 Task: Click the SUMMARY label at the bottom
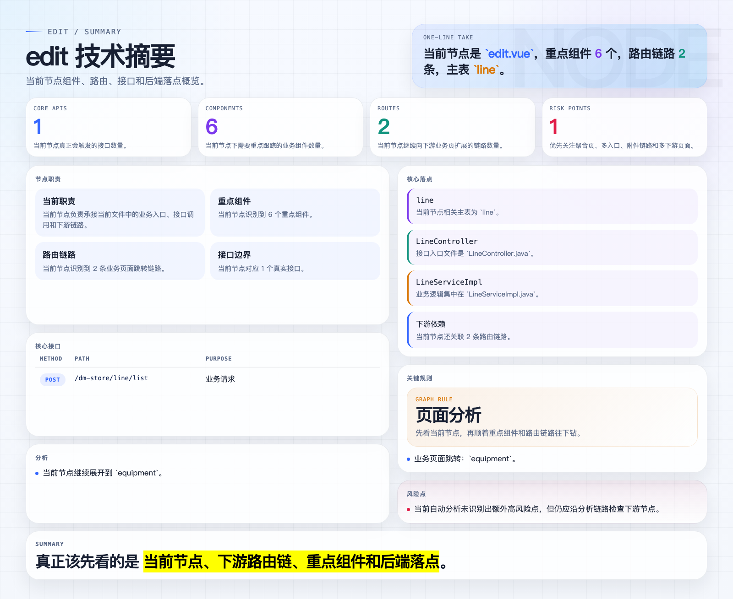[49, 544]
